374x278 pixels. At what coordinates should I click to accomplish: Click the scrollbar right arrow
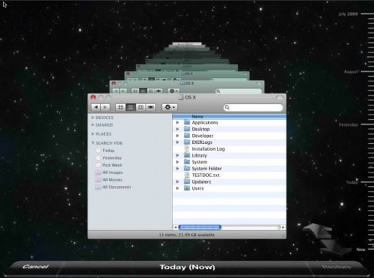(x=284, y=228)
